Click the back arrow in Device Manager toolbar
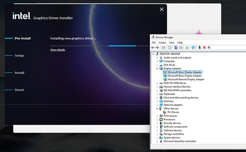 click(x=153, y=48)
